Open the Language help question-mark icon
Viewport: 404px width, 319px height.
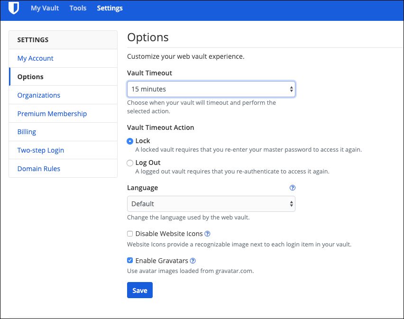pyautogui.click(x=292, y=188)
